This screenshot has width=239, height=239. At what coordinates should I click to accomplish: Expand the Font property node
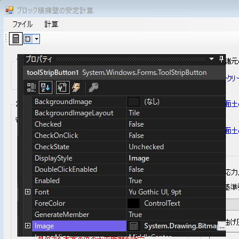[x=28, y=192]
